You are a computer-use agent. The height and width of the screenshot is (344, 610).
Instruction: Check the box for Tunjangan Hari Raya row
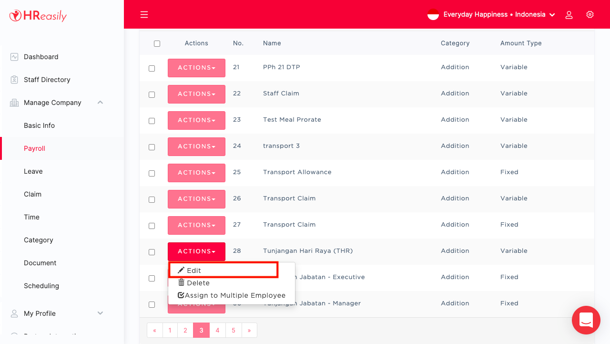(152, 252)
